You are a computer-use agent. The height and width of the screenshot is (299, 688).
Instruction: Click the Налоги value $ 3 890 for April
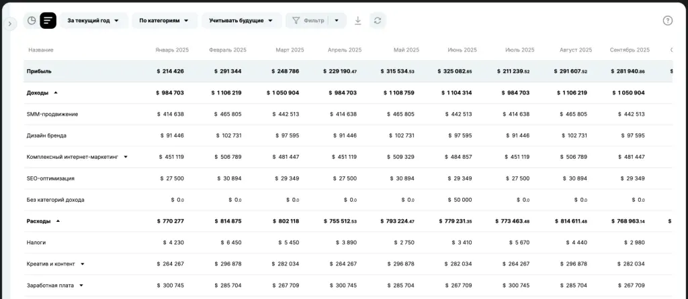[x=345, y=243]
